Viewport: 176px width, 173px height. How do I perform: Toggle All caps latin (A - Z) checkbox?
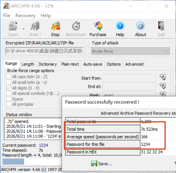(9, 77)
